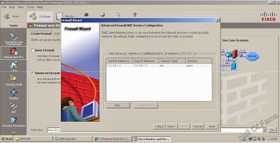Select the tcp service type cell

[x=172, y=66]
